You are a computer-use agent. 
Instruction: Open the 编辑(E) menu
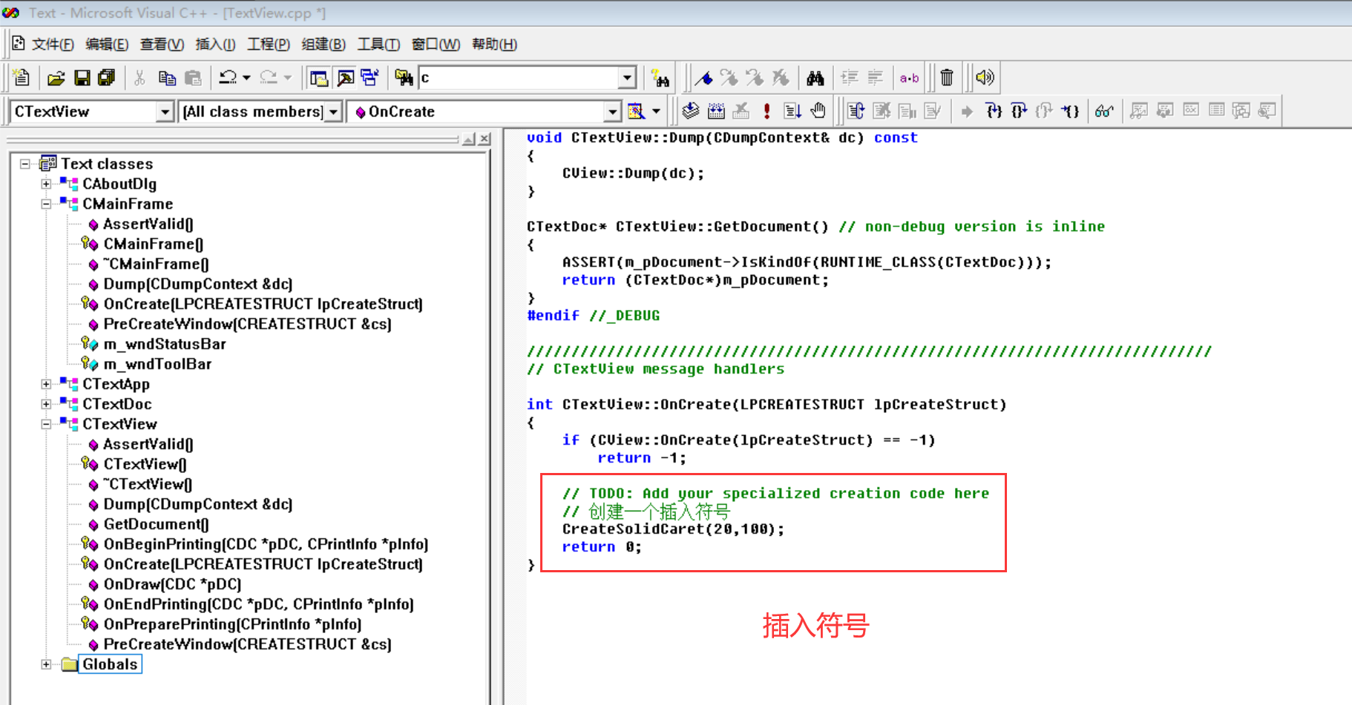pyautogui.click(x=107, y=44)
